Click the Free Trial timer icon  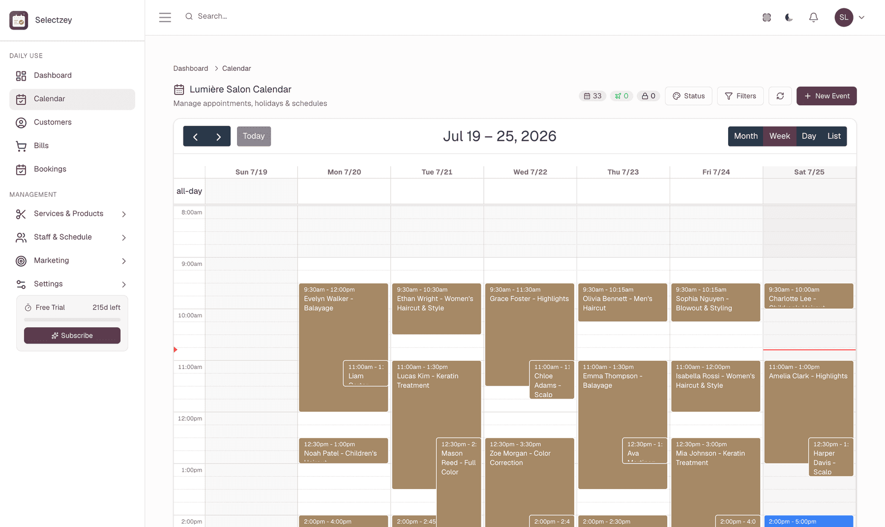coord(28,308)
